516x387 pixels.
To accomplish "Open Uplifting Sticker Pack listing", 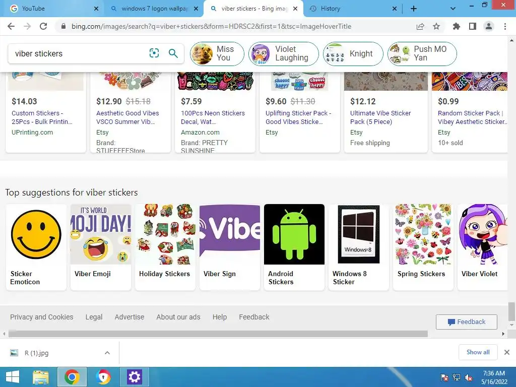I will [x=298, y=117].
